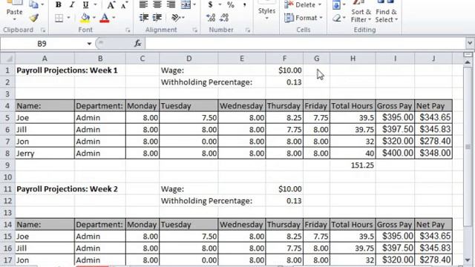The height and width of the screenshot is (267, 475).
Task: Open the underline style dropdown arrow
Action: [96, 4]
